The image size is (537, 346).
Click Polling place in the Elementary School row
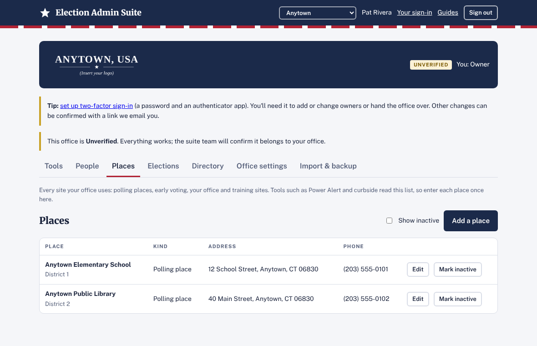coord(172,269)
